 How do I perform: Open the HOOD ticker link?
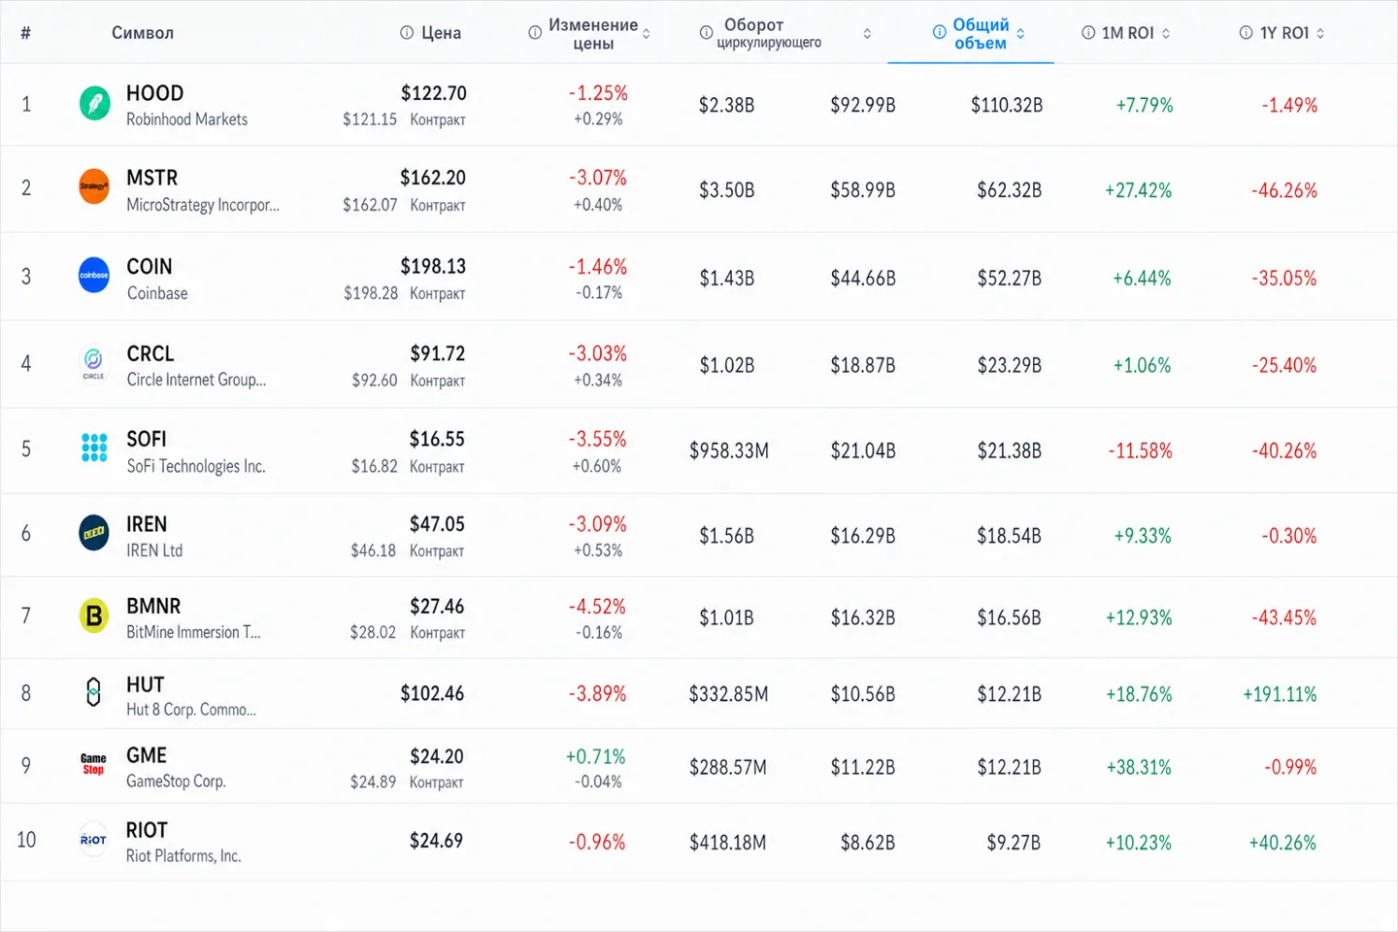[x=154, y=93]
